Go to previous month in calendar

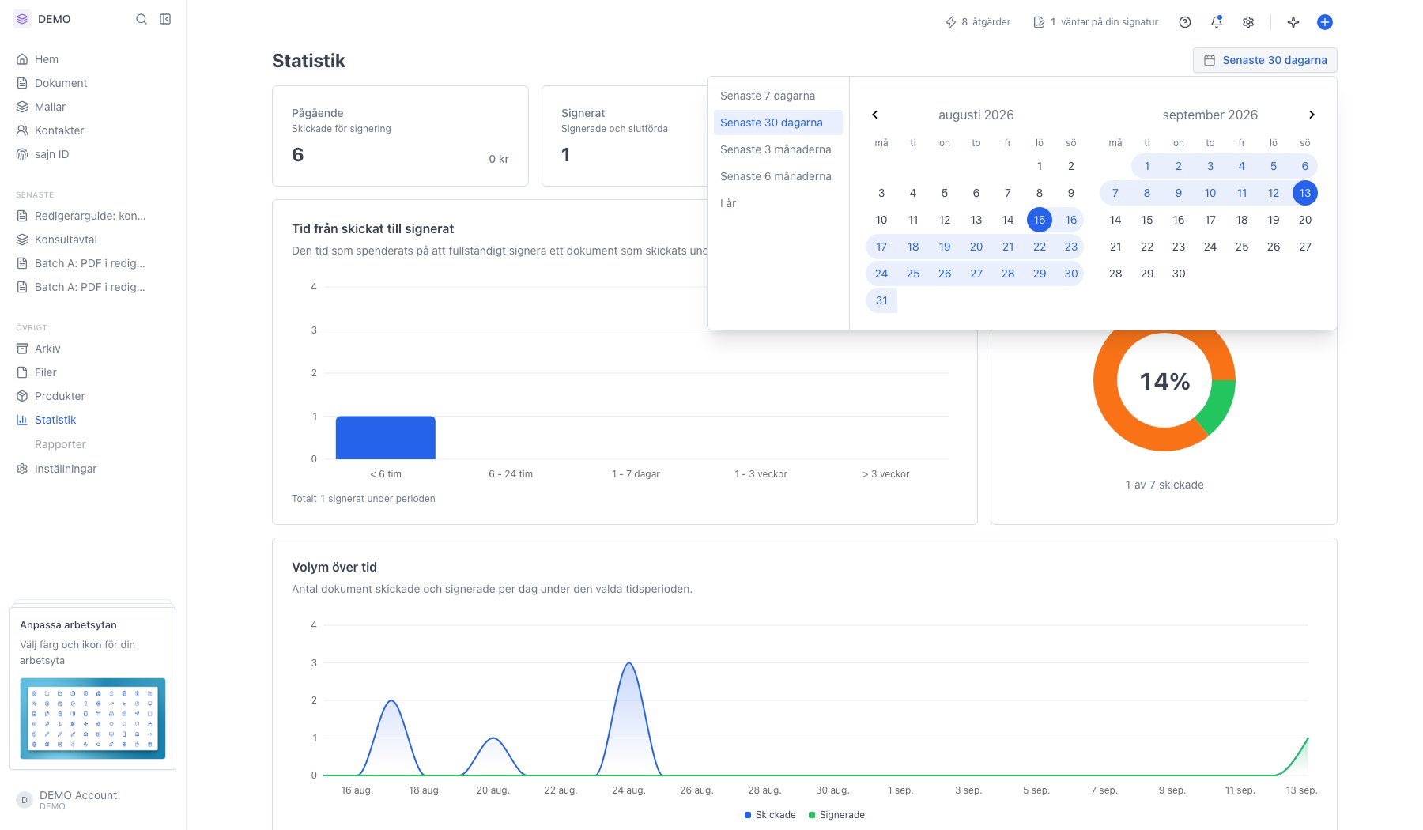(875, 115)
